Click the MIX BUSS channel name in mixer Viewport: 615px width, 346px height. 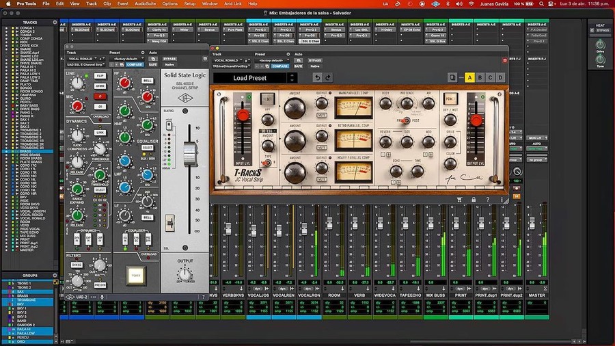point(435,295)
